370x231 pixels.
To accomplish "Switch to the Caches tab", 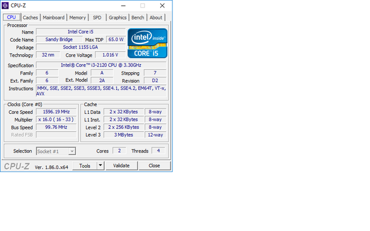I will point(30,18).
